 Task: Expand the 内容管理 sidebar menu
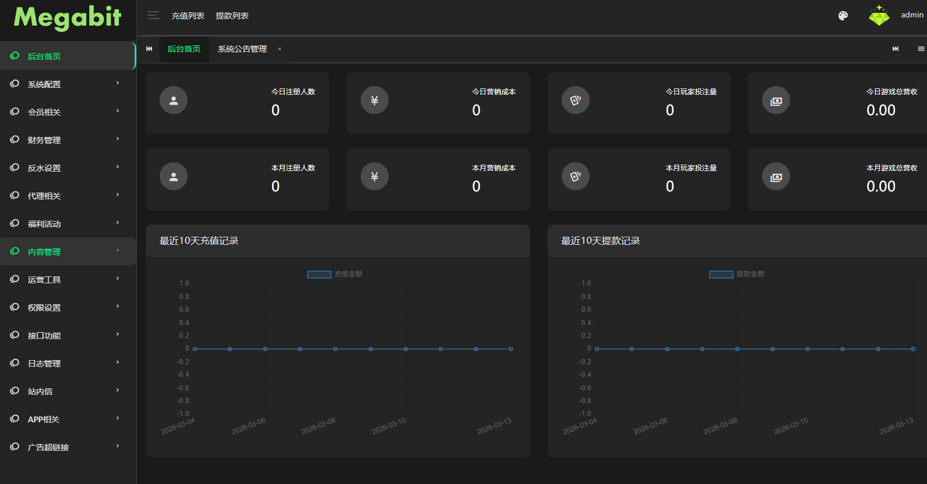click(68, 252)
